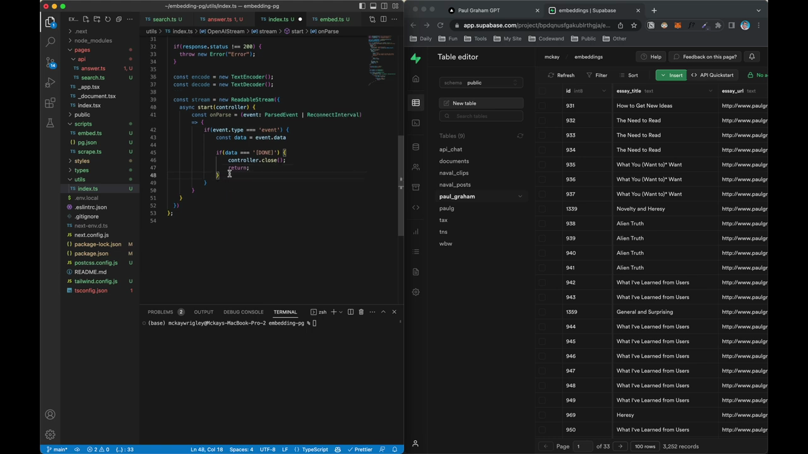The image size is (808, 454).
Task: Click the Help button in Supabase
Action: coord(651,57)
